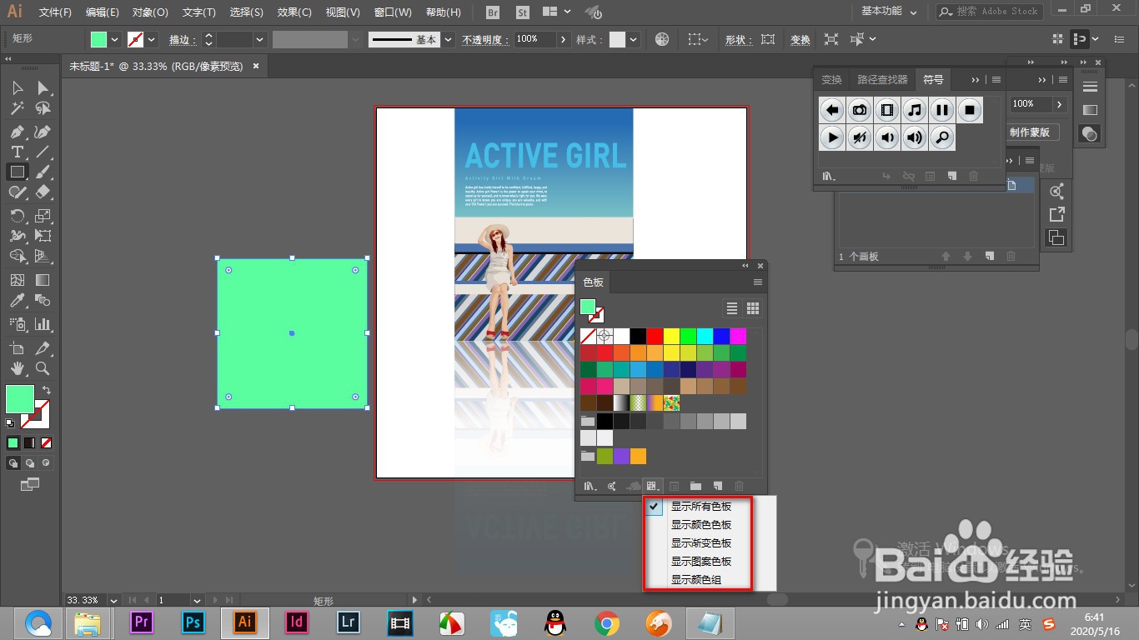Switch Swatches panel to list view

732,308
